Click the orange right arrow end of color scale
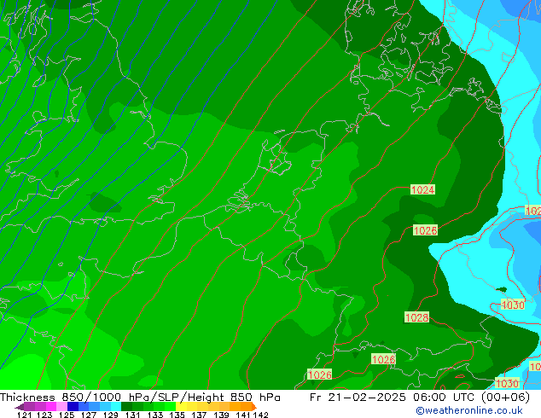Image resolution: width=541 pixels, height=418 pixels. 254,407
